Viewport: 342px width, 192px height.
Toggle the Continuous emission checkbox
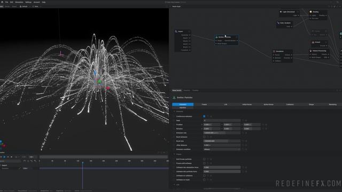(204, 116)
